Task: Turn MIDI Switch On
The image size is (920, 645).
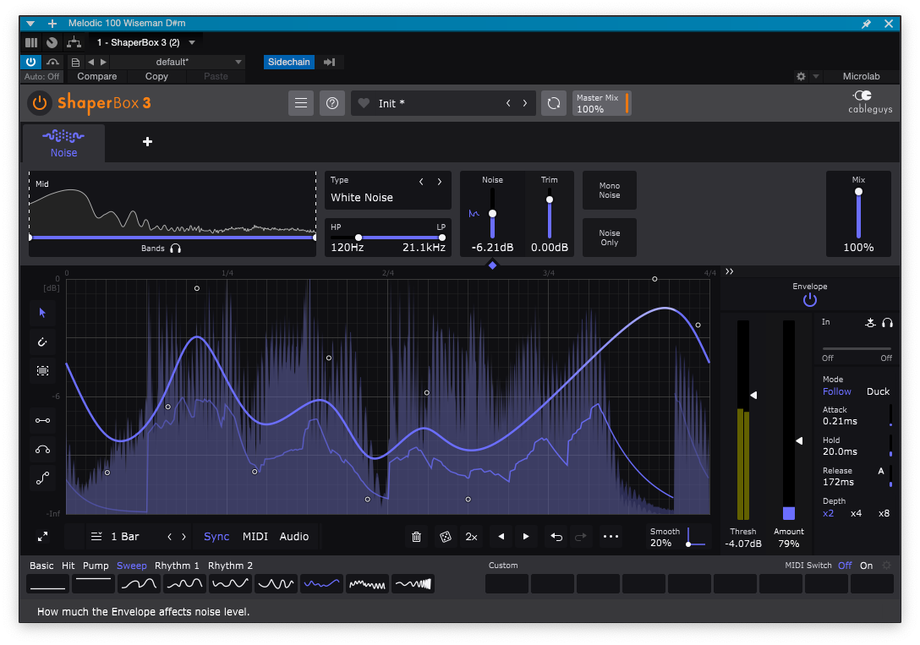Action: 867,566
